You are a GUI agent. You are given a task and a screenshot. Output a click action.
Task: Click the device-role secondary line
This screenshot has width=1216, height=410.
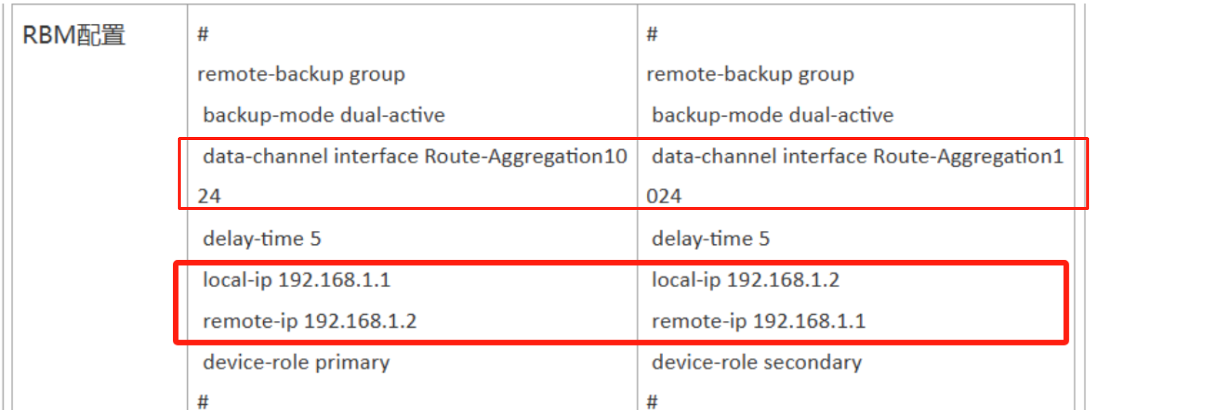point(757,363)
